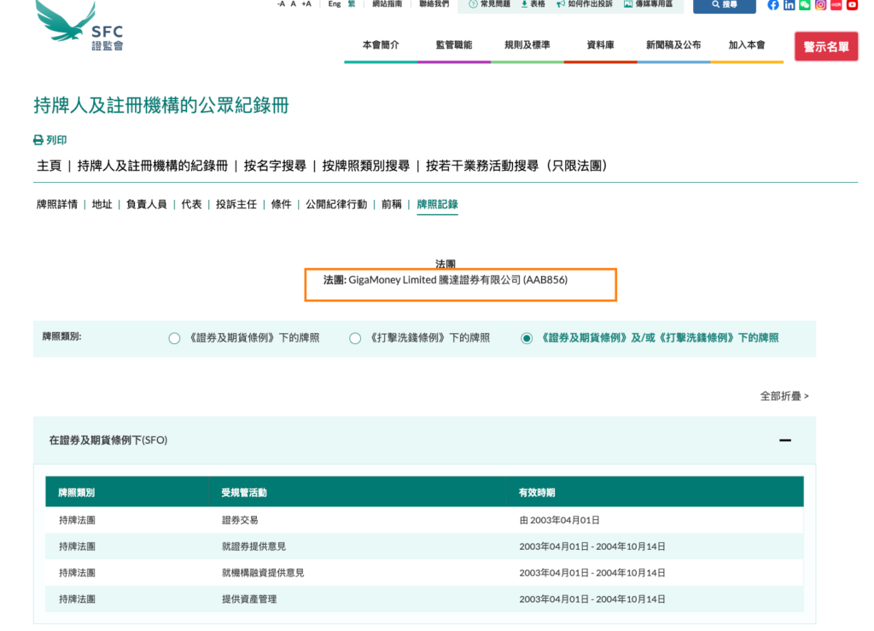Switch to 代表 tab
This screenshot has height=631, width=874.
tap(191, 205)
